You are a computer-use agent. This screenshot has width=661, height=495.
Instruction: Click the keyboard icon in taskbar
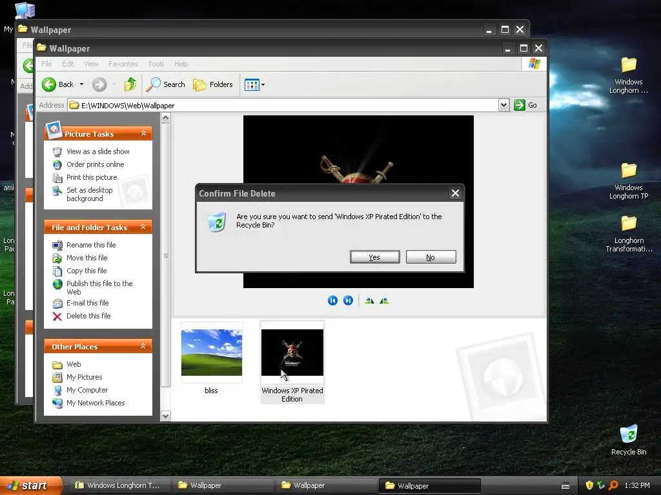click(x=565, y=486)
